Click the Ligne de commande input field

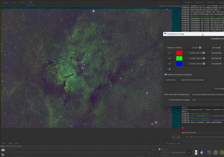[204, 137]
